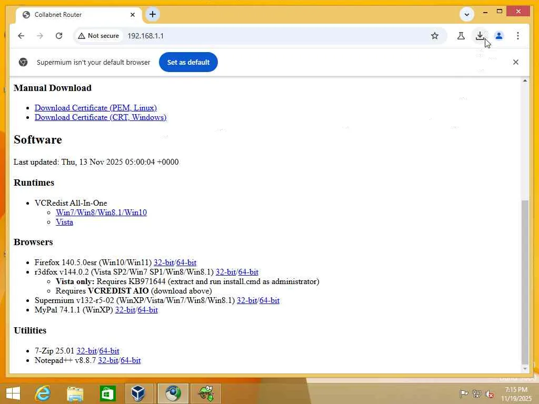Viewport: 539px width, 404px height.
Task: Open a new tab with the plus button
Action: 152,14
